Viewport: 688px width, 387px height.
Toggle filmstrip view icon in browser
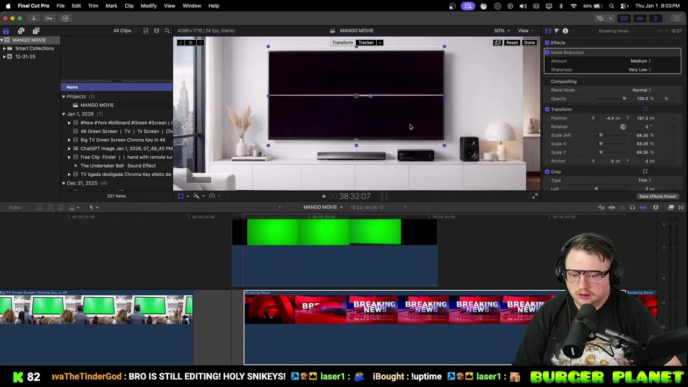point(156,31)
